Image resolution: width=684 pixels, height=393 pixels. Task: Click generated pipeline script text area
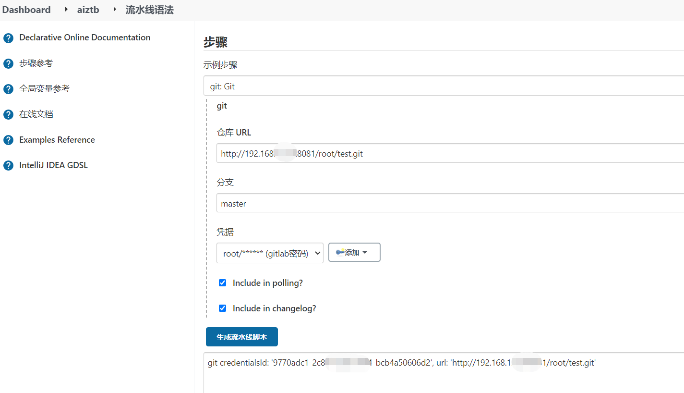(444, 372)
